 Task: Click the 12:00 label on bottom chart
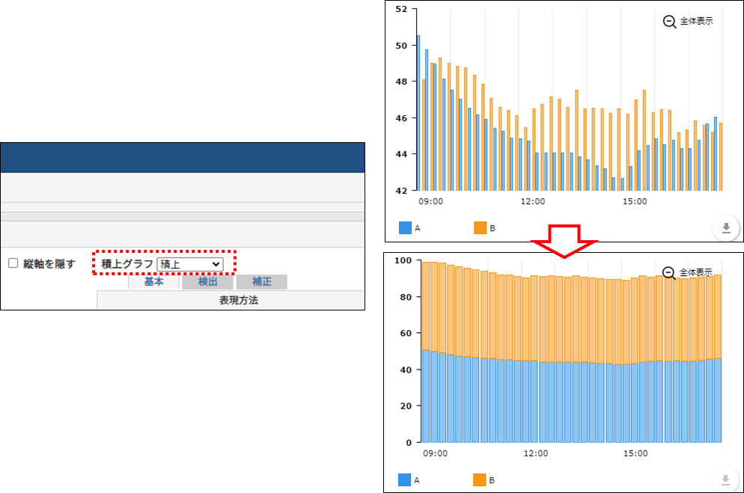pos(536,453)
